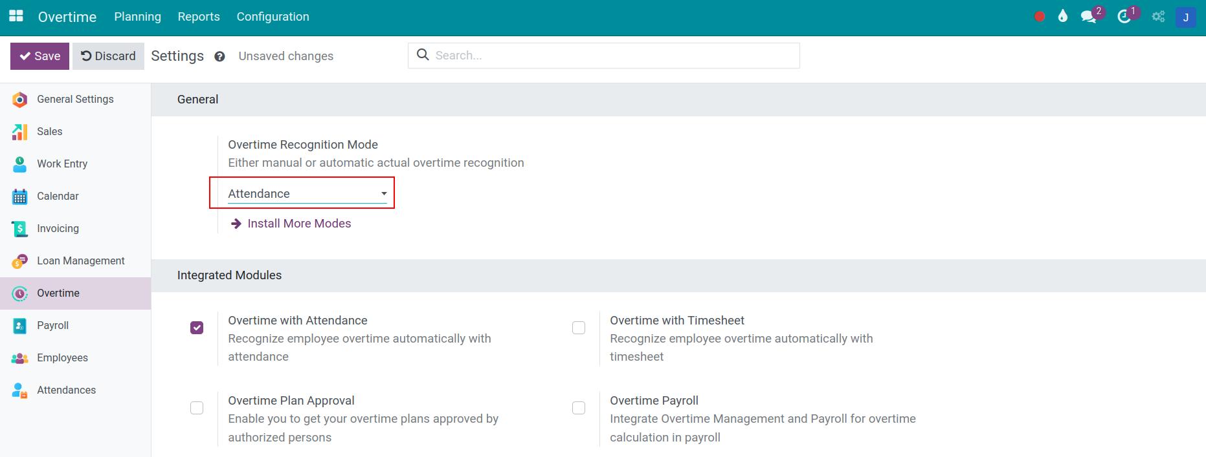1206x457 pixels.
Task: Discard unsaved changes
Action: [x=108, y=56]
